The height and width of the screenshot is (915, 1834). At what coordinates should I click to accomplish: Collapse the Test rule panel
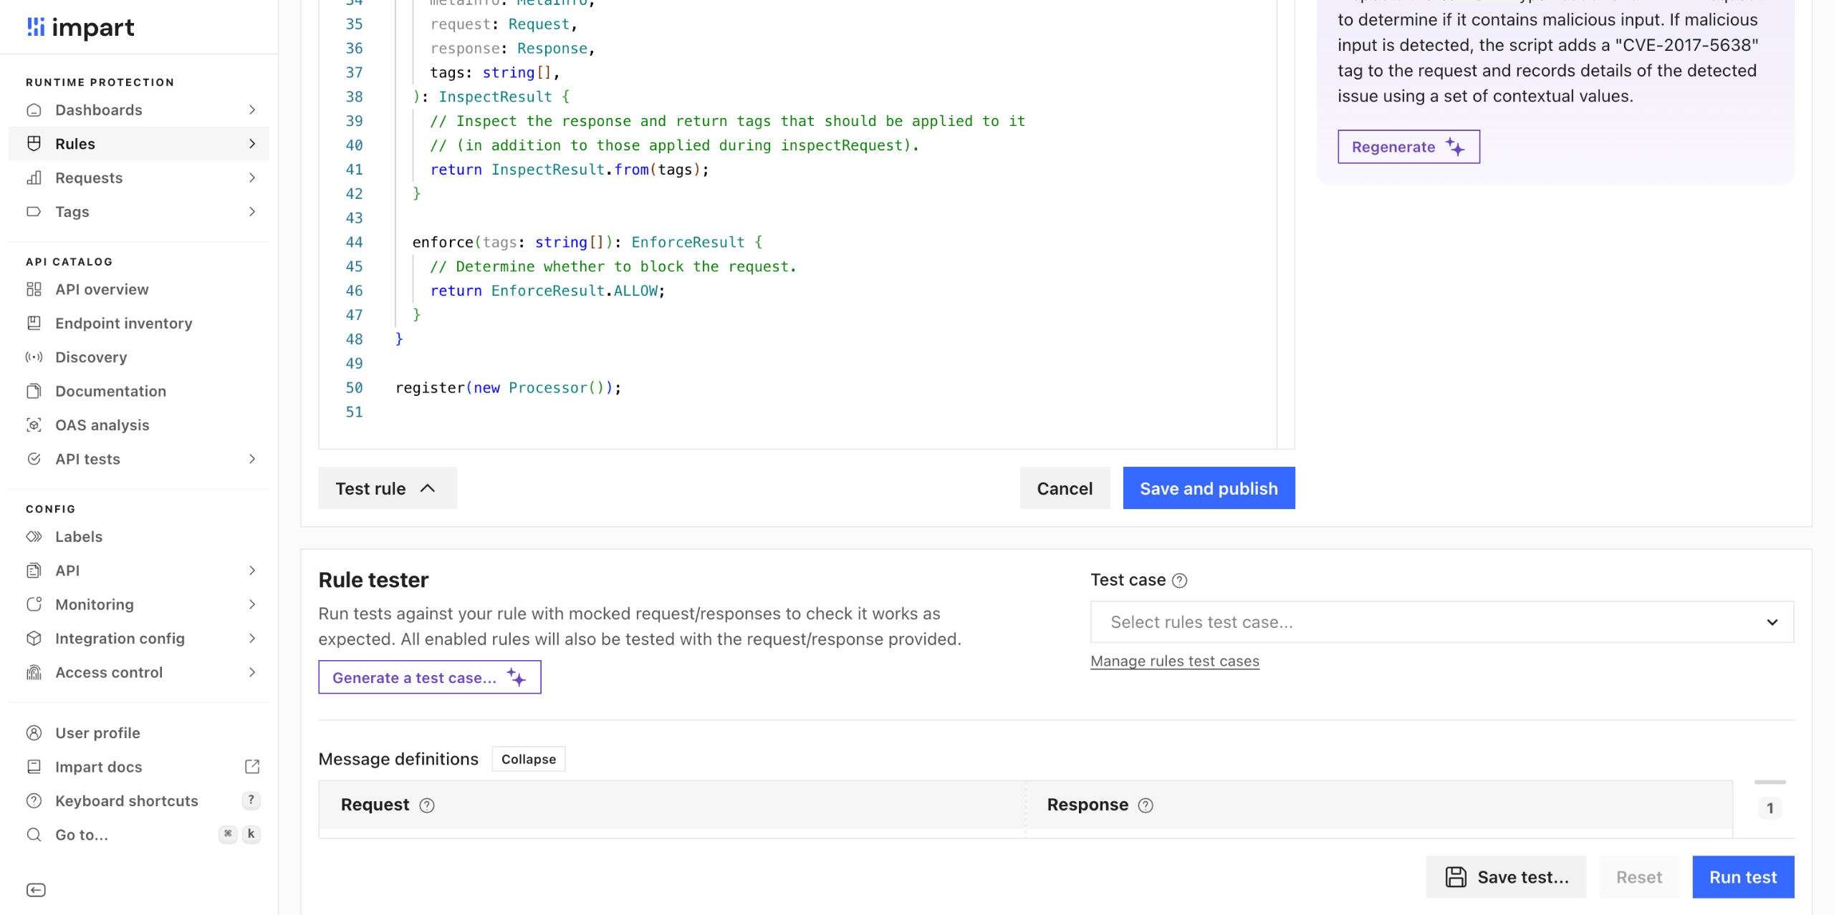click(x=388, y=488)
